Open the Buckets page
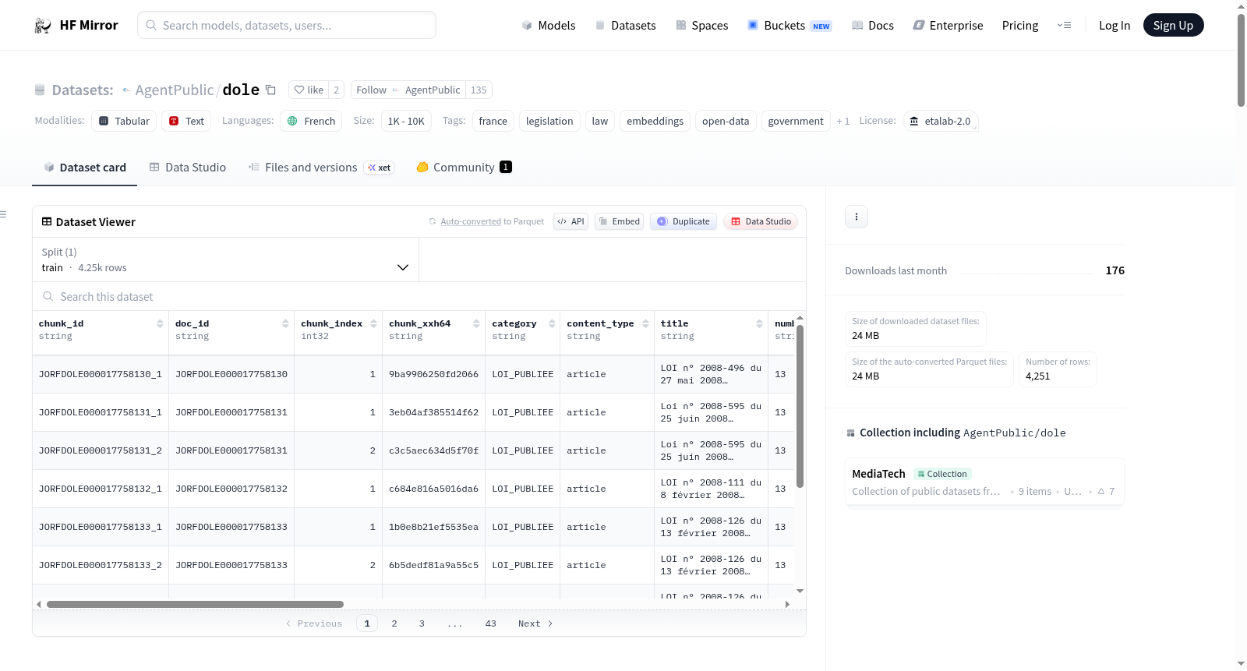Screen dimensions: 1247x671 point(790,25)
